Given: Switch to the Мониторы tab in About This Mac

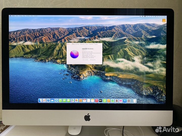Looking at the screenshot, I should [x=77, y=44].
